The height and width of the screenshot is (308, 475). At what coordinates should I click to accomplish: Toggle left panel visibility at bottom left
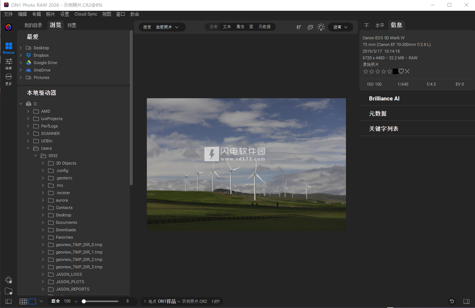click(9, 301)
